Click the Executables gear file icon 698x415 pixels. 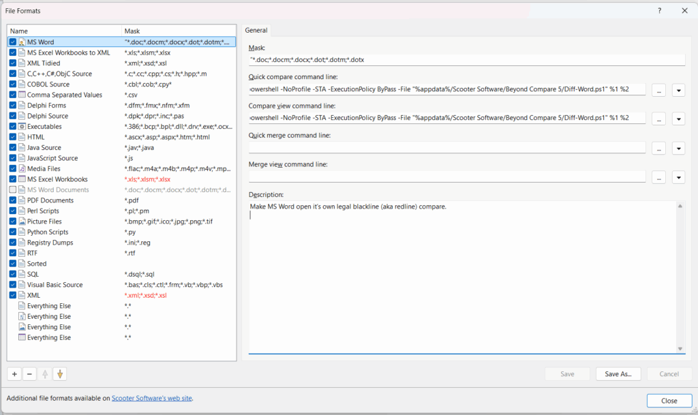[x=22, y=126]
